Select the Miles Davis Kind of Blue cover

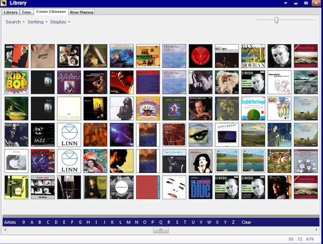pos(16,135)
